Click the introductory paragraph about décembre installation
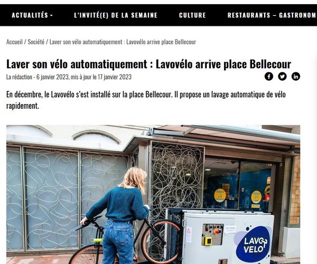317x264 pixels. [146, 100]
